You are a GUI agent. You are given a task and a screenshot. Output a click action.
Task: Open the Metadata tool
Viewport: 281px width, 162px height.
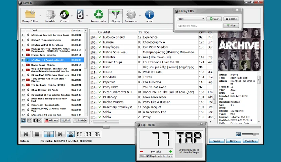click(x=50, y=16)
